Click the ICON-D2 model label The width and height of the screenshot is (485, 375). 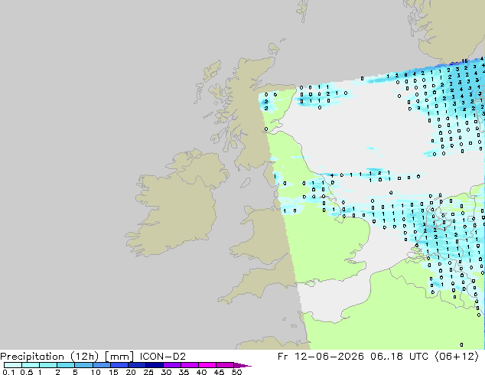coord(163,357)
